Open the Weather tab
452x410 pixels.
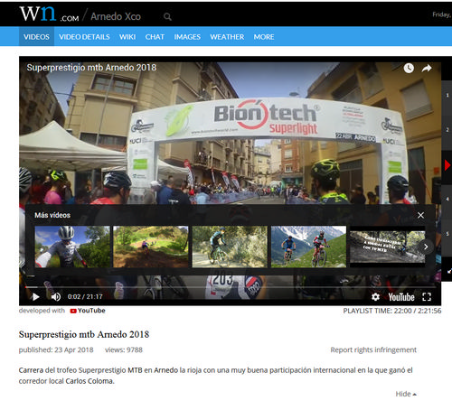(x=227, y=37)
